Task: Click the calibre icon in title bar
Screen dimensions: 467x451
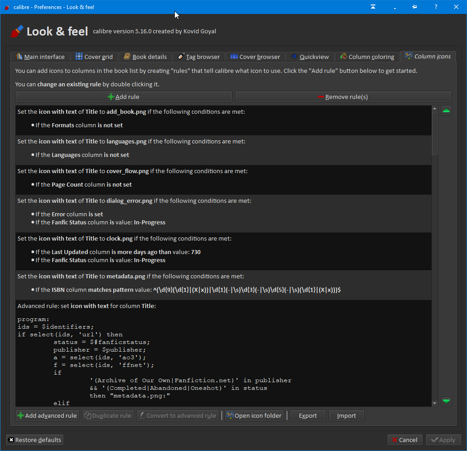Action: (x=7, y=7)
